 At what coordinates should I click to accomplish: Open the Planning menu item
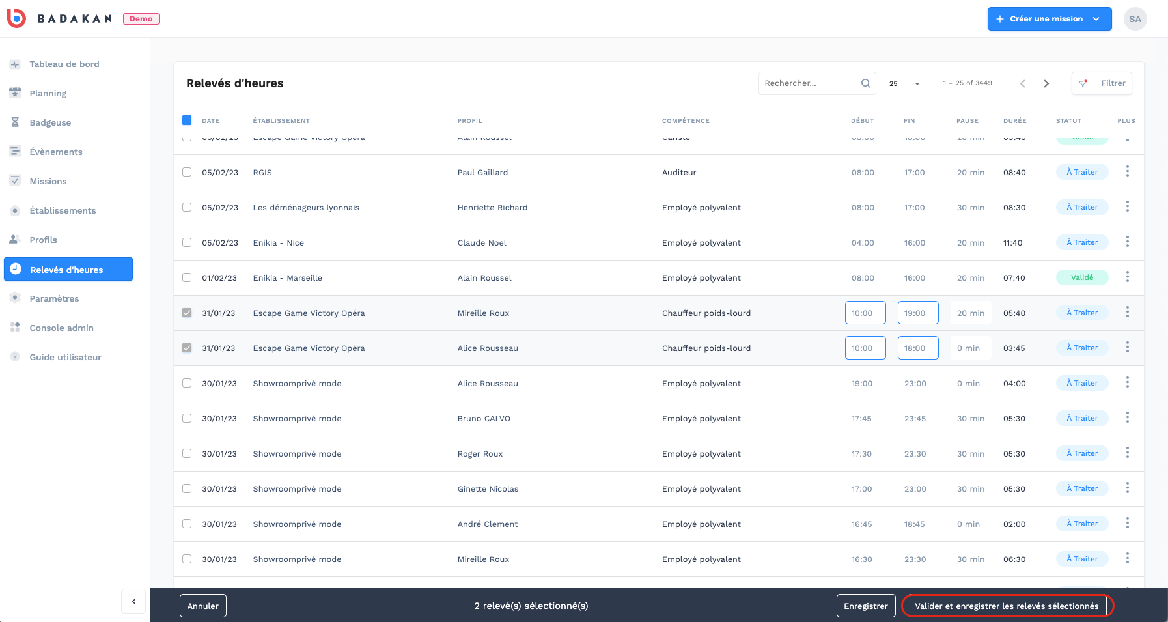(48, 93)
